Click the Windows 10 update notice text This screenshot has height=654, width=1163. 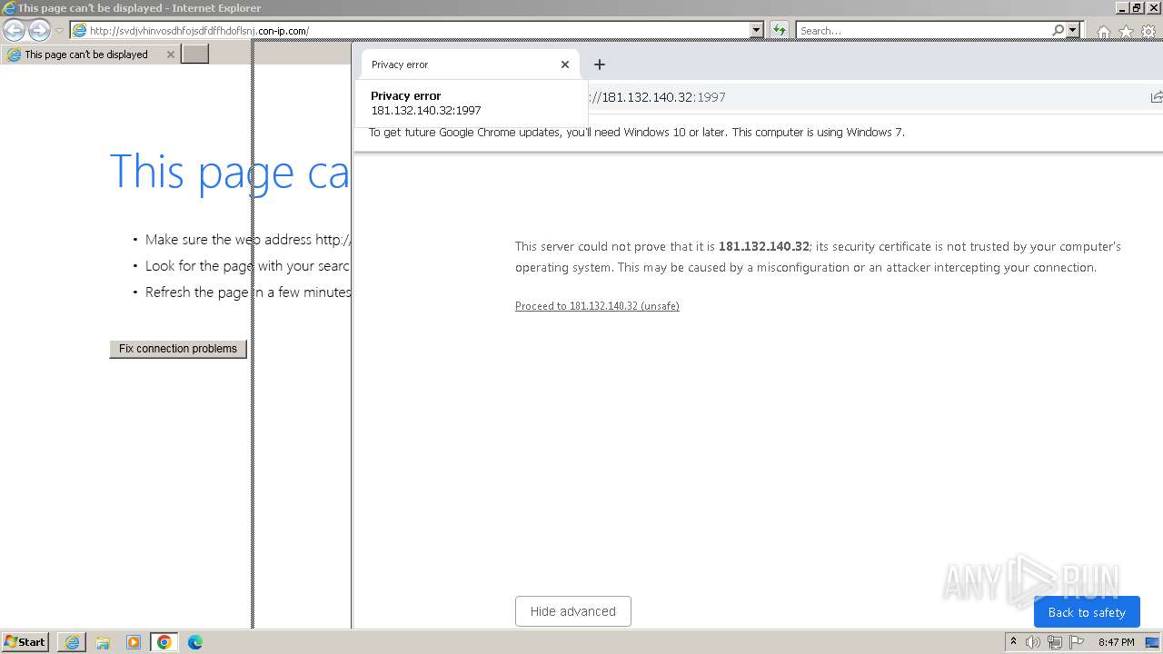click(636, 132)
